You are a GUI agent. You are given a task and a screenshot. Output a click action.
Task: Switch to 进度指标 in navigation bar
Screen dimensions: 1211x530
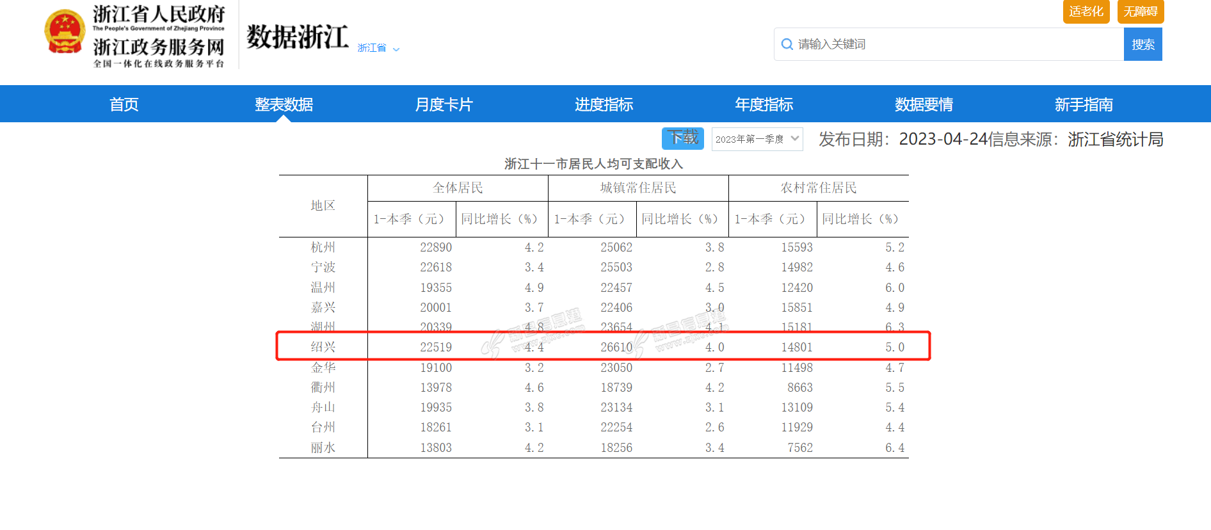pyautogui.click(x=604, y=104)
